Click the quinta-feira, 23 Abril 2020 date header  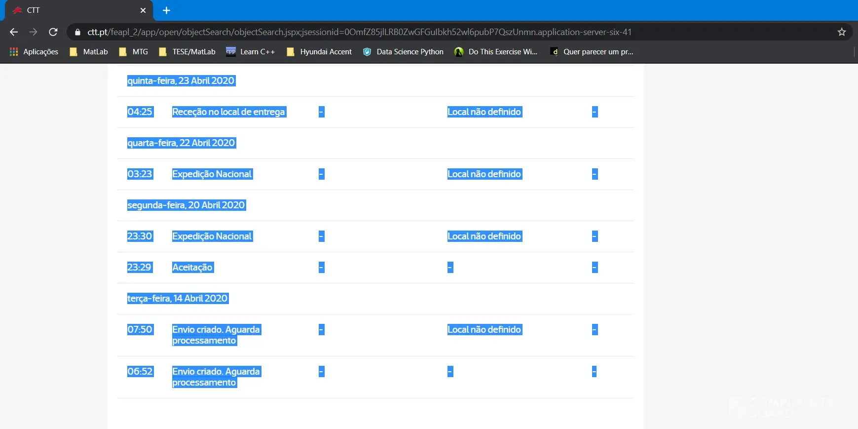point(181,81)
